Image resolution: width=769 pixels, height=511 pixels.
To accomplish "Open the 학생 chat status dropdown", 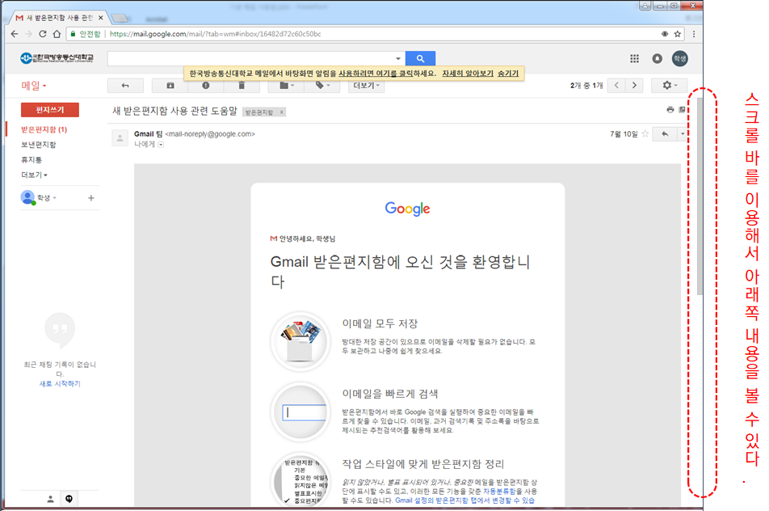I will (47, 198).
